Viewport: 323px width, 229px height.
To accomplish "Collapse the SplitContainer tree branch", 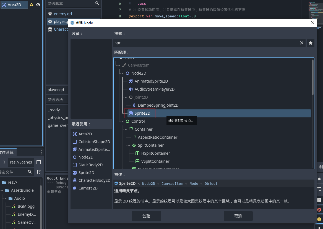I will pyautogui.click(x=129, y=146).
